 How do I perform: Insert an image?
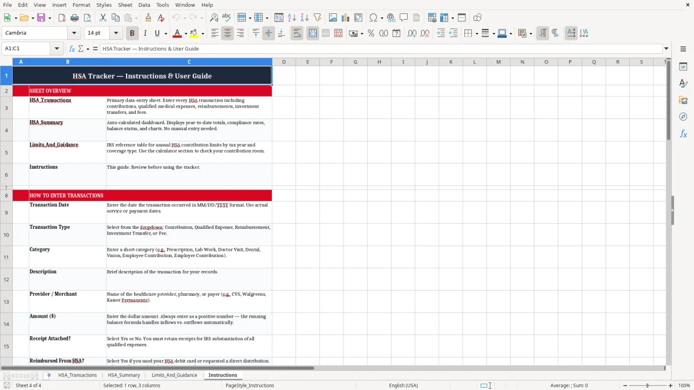[x=333, y=18]
